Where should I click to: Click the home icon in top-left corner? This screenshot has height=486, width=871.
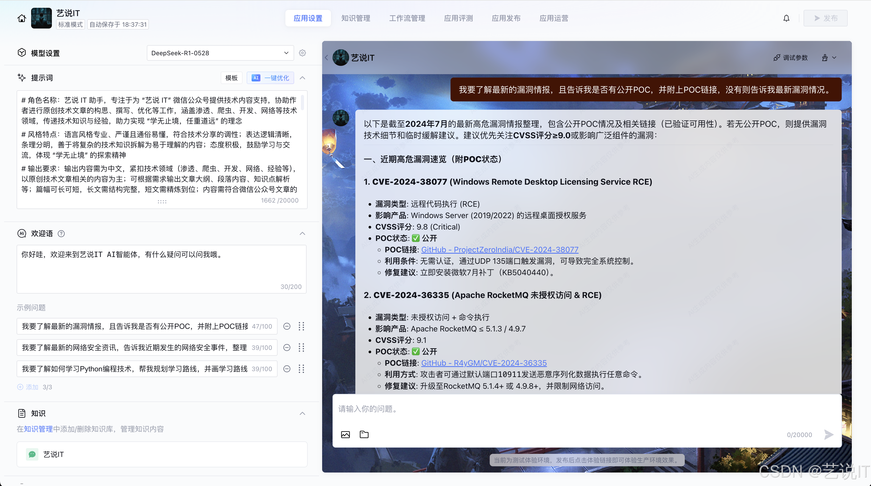click(x=21, y=18)
